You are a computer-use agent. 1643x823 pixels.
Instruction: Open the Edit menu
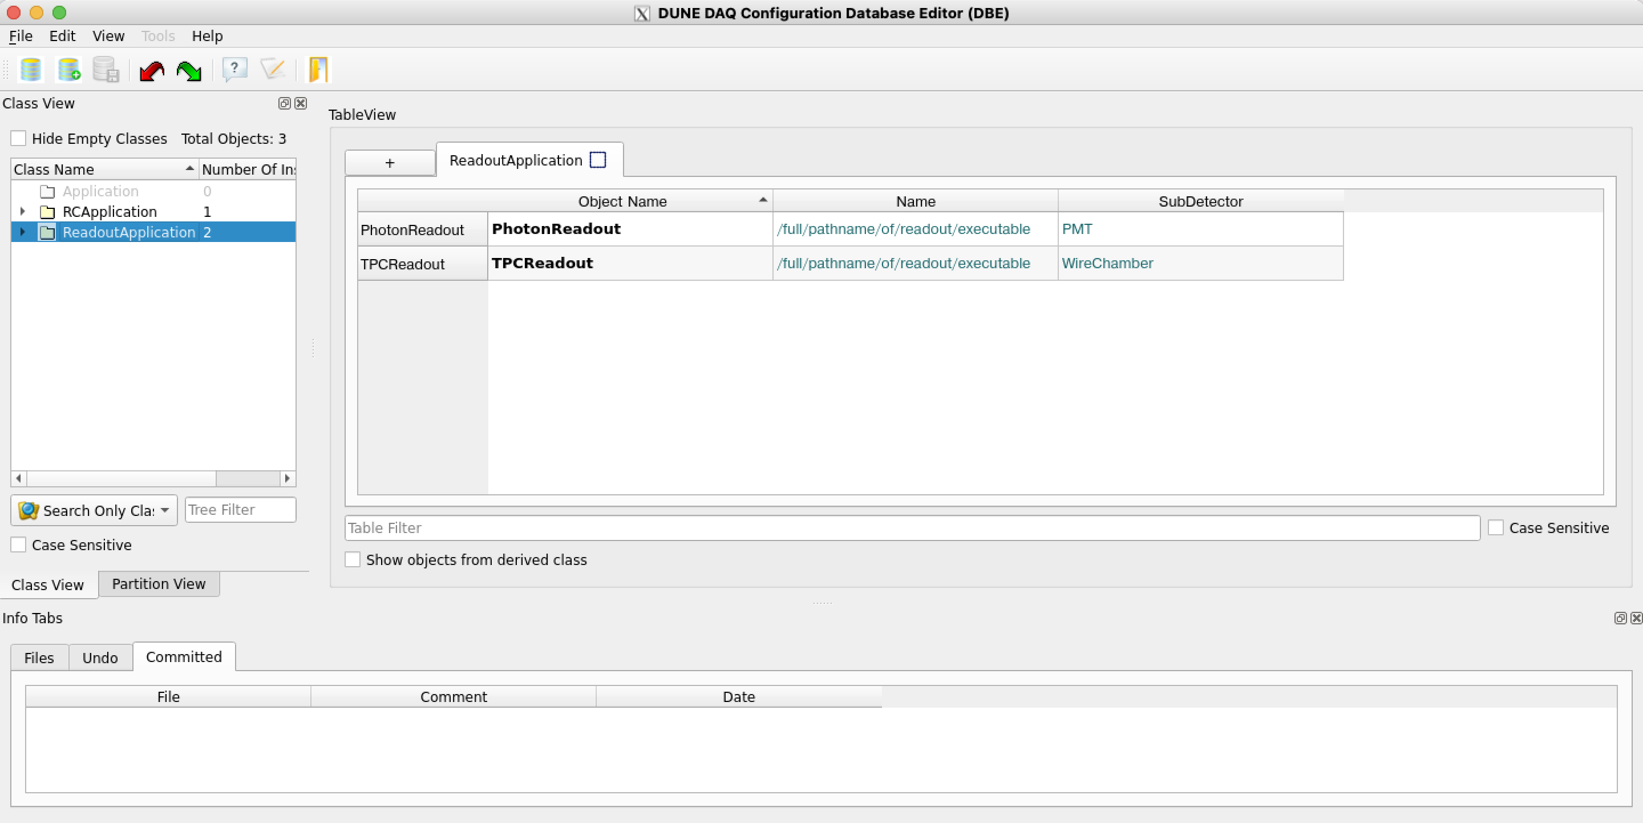click(x=63, y=36)
